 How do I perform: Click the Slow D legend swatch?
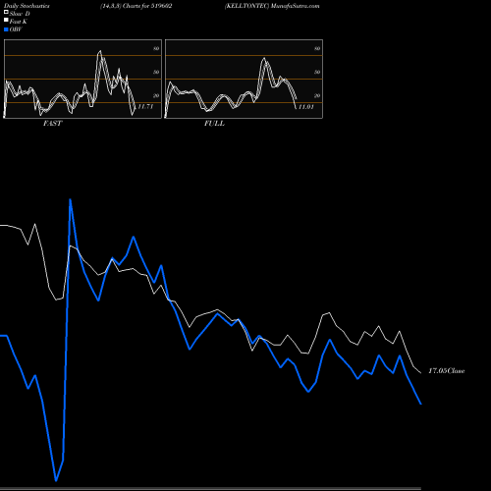(x=6, y=12)
